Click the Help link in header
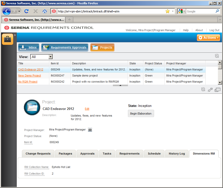This screenshot has height=188, width=223. click(x=186, y=30)
